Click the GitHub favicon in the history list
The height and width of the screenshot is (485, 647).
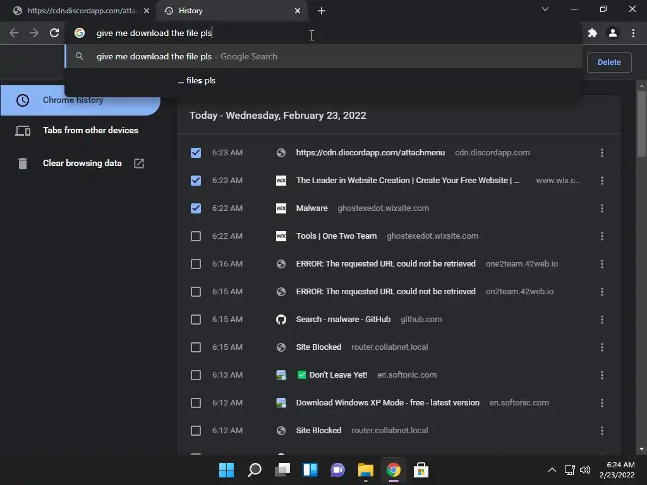click(281, 320)
